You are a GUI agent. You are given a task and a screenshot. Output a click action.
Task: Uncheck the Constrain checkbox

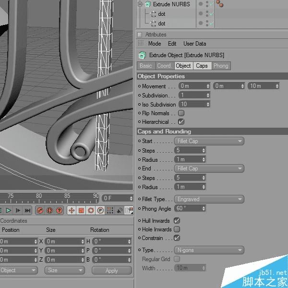tap(177, 238)
